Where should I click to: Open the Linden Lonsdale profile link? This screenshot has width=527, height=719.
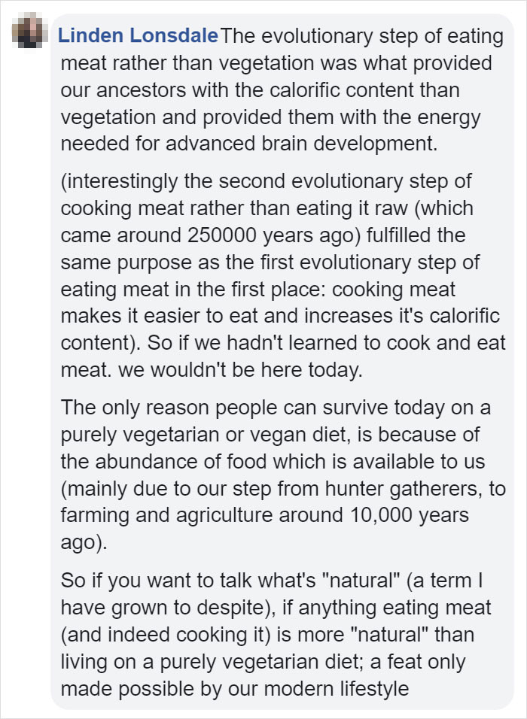point(138,36)
